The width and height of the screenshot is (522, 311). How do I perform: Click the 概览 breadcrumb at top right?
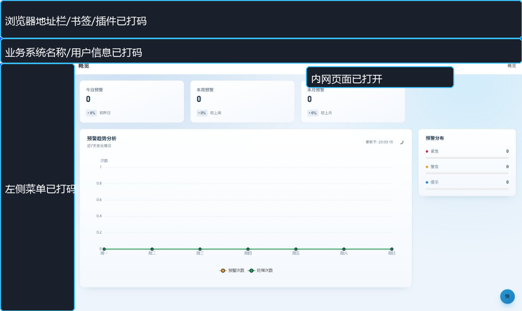(x=512, y=66)
